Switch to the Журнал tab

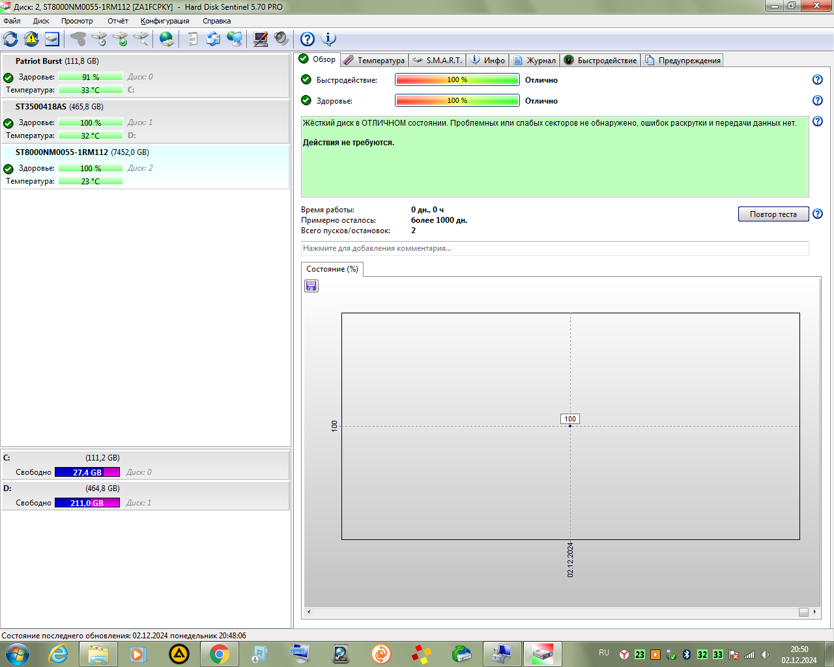534,60
